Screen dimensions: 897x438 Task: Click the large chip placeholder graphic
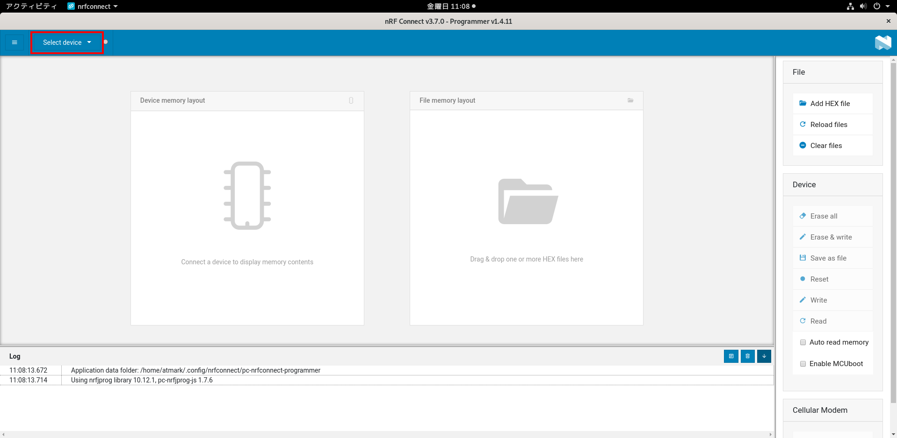point(247,195)
